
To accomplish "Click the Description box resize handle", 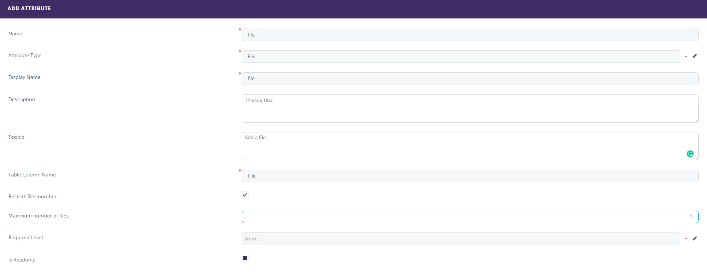I will click(697, 121).
